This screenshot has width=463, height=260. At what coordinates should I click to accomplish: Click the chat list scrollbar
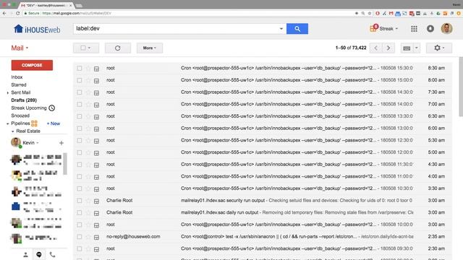pos(65,164)
